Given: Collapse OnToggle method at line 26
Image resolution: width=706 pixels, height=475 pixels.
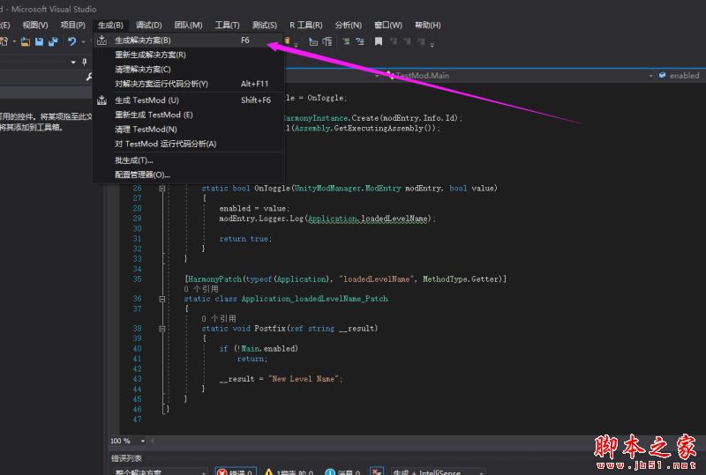Looking at the screenshot, I should [162, 189].
